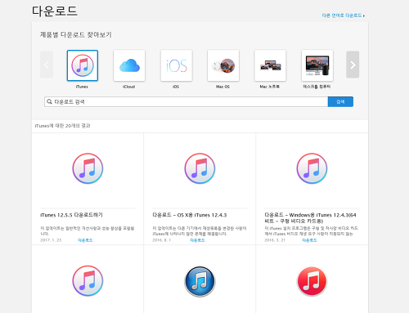Click the magnifier icon in search box

click(49, 101)
